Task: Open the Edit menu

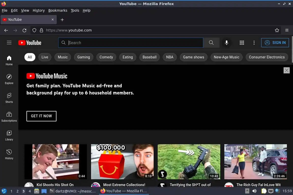Action: (14, 10)
